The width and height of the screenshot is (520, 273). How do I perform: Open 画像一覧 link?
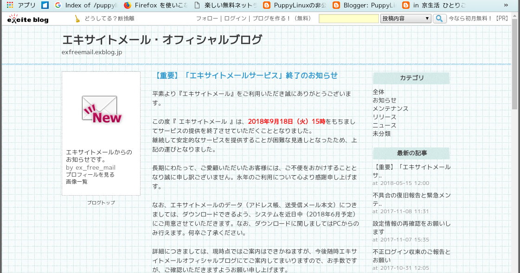tap(77, 182)
